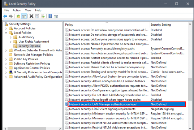Expand the Public Key Policies node
This screenshot has width=194, height=130.
(x=6, y=59)
